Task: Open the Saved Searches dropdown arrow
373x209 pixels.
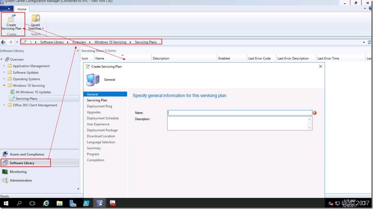Action: [43, 28]
